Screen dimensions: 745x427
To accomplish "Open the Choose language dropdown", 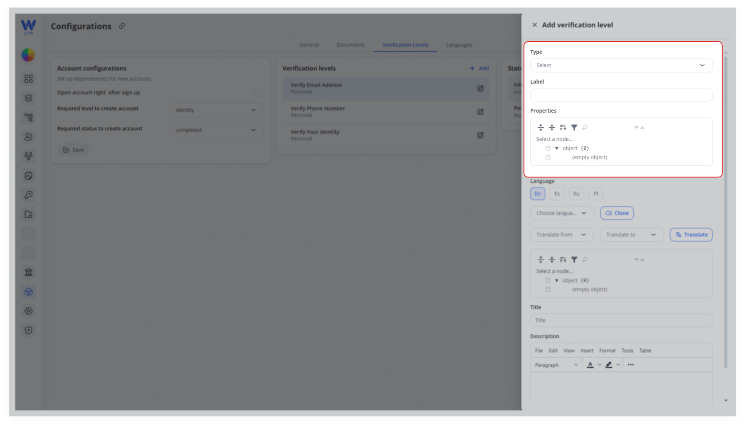I will (x=562, y=213).
